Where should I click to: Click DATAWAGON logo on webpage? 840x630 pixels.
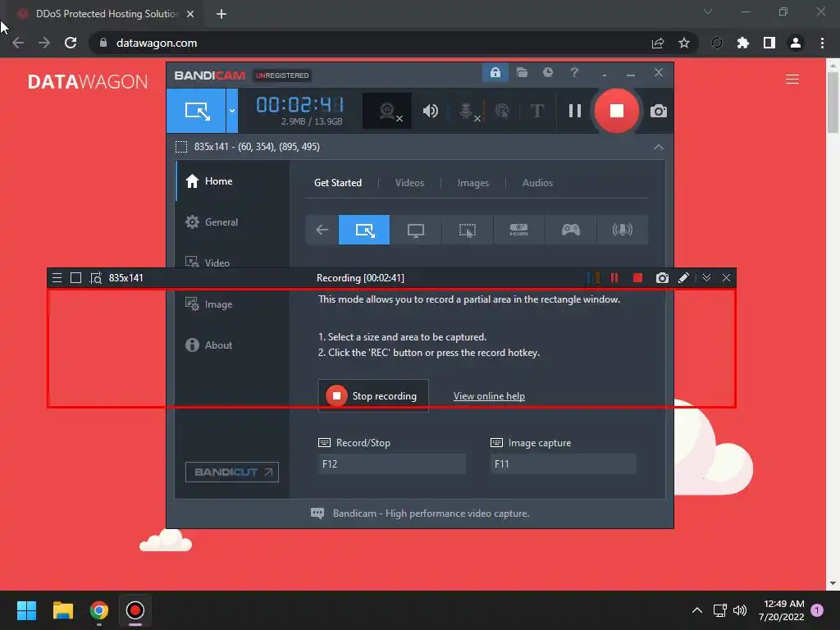click(x=87, y=81)
